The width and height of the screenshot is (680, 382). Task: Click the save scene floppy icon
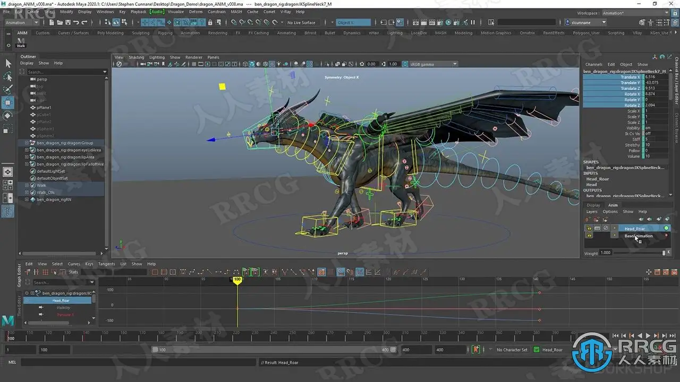[x=67, y=22]
